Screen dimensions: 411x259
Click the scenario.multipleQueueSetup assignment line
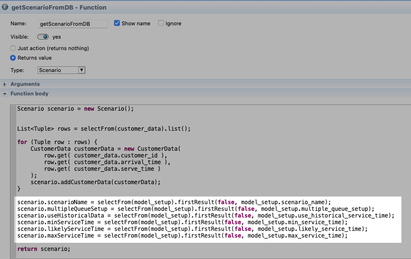click(196, 209)
